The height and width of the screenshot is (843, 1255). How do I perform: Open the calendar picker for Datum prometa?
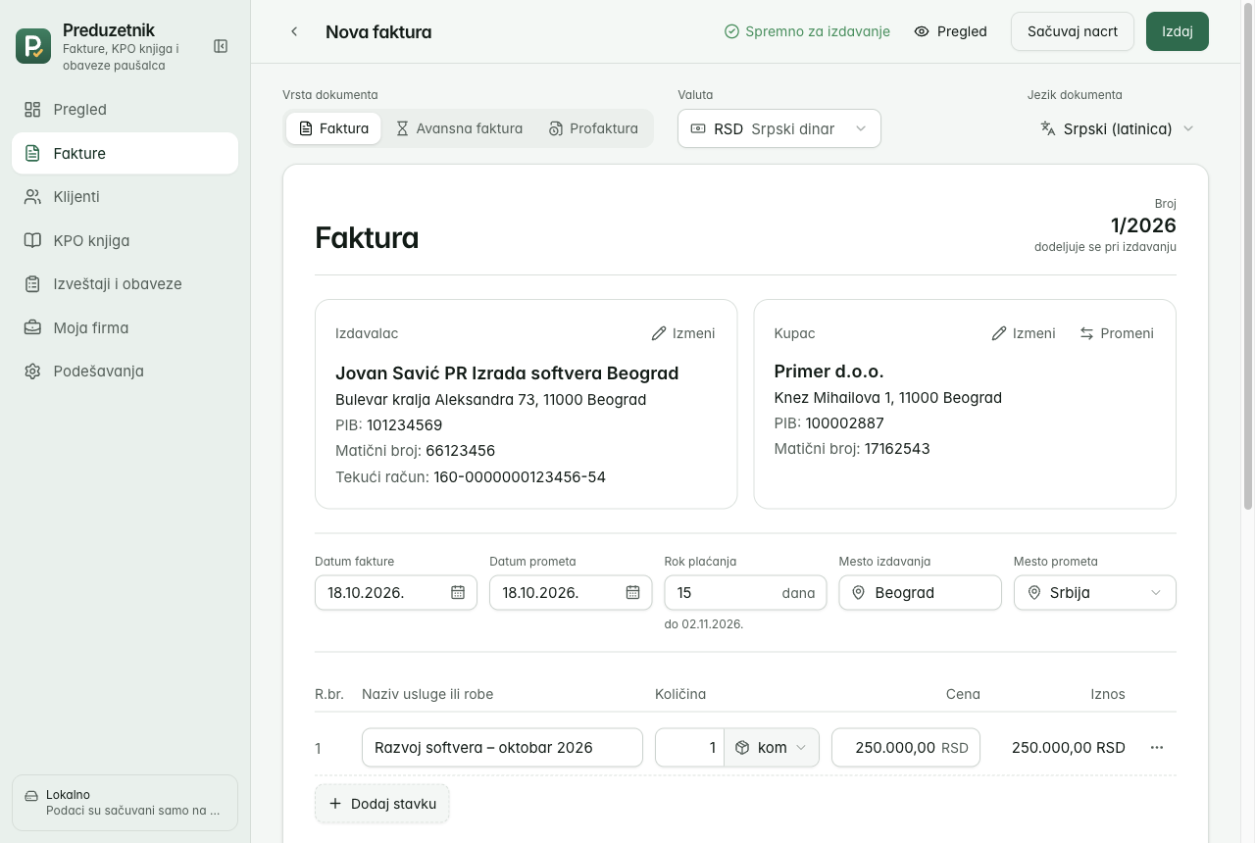click(632, 592)
